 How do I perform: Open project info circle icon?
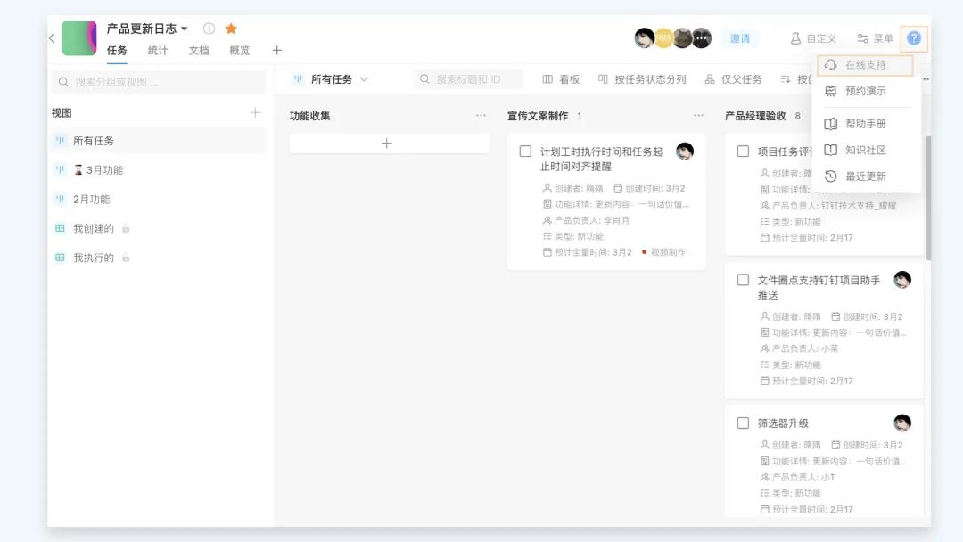(209, 29)
